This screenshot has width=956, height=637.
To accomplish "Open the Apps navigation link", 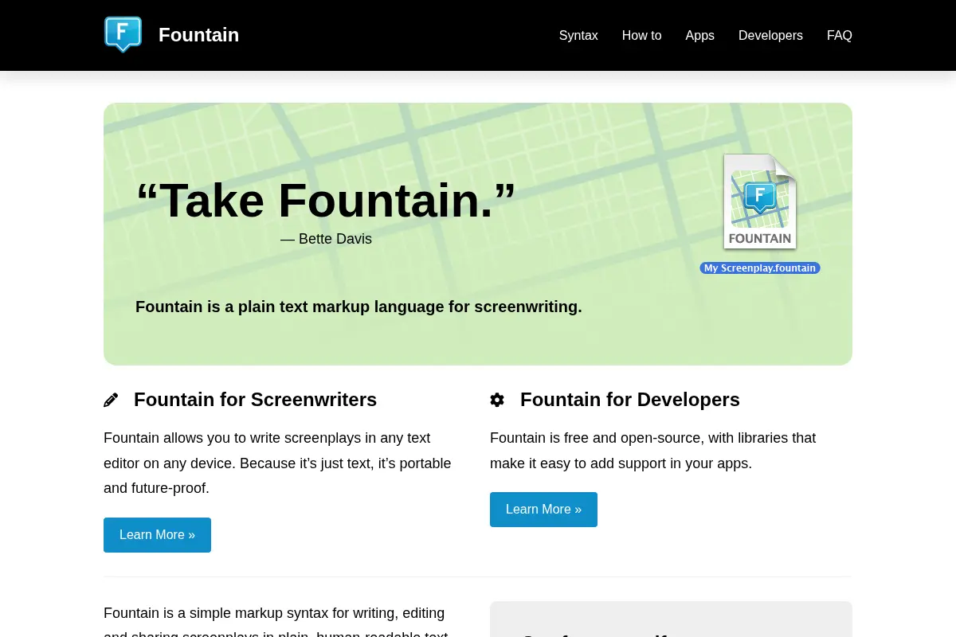I will coord(699,35).
